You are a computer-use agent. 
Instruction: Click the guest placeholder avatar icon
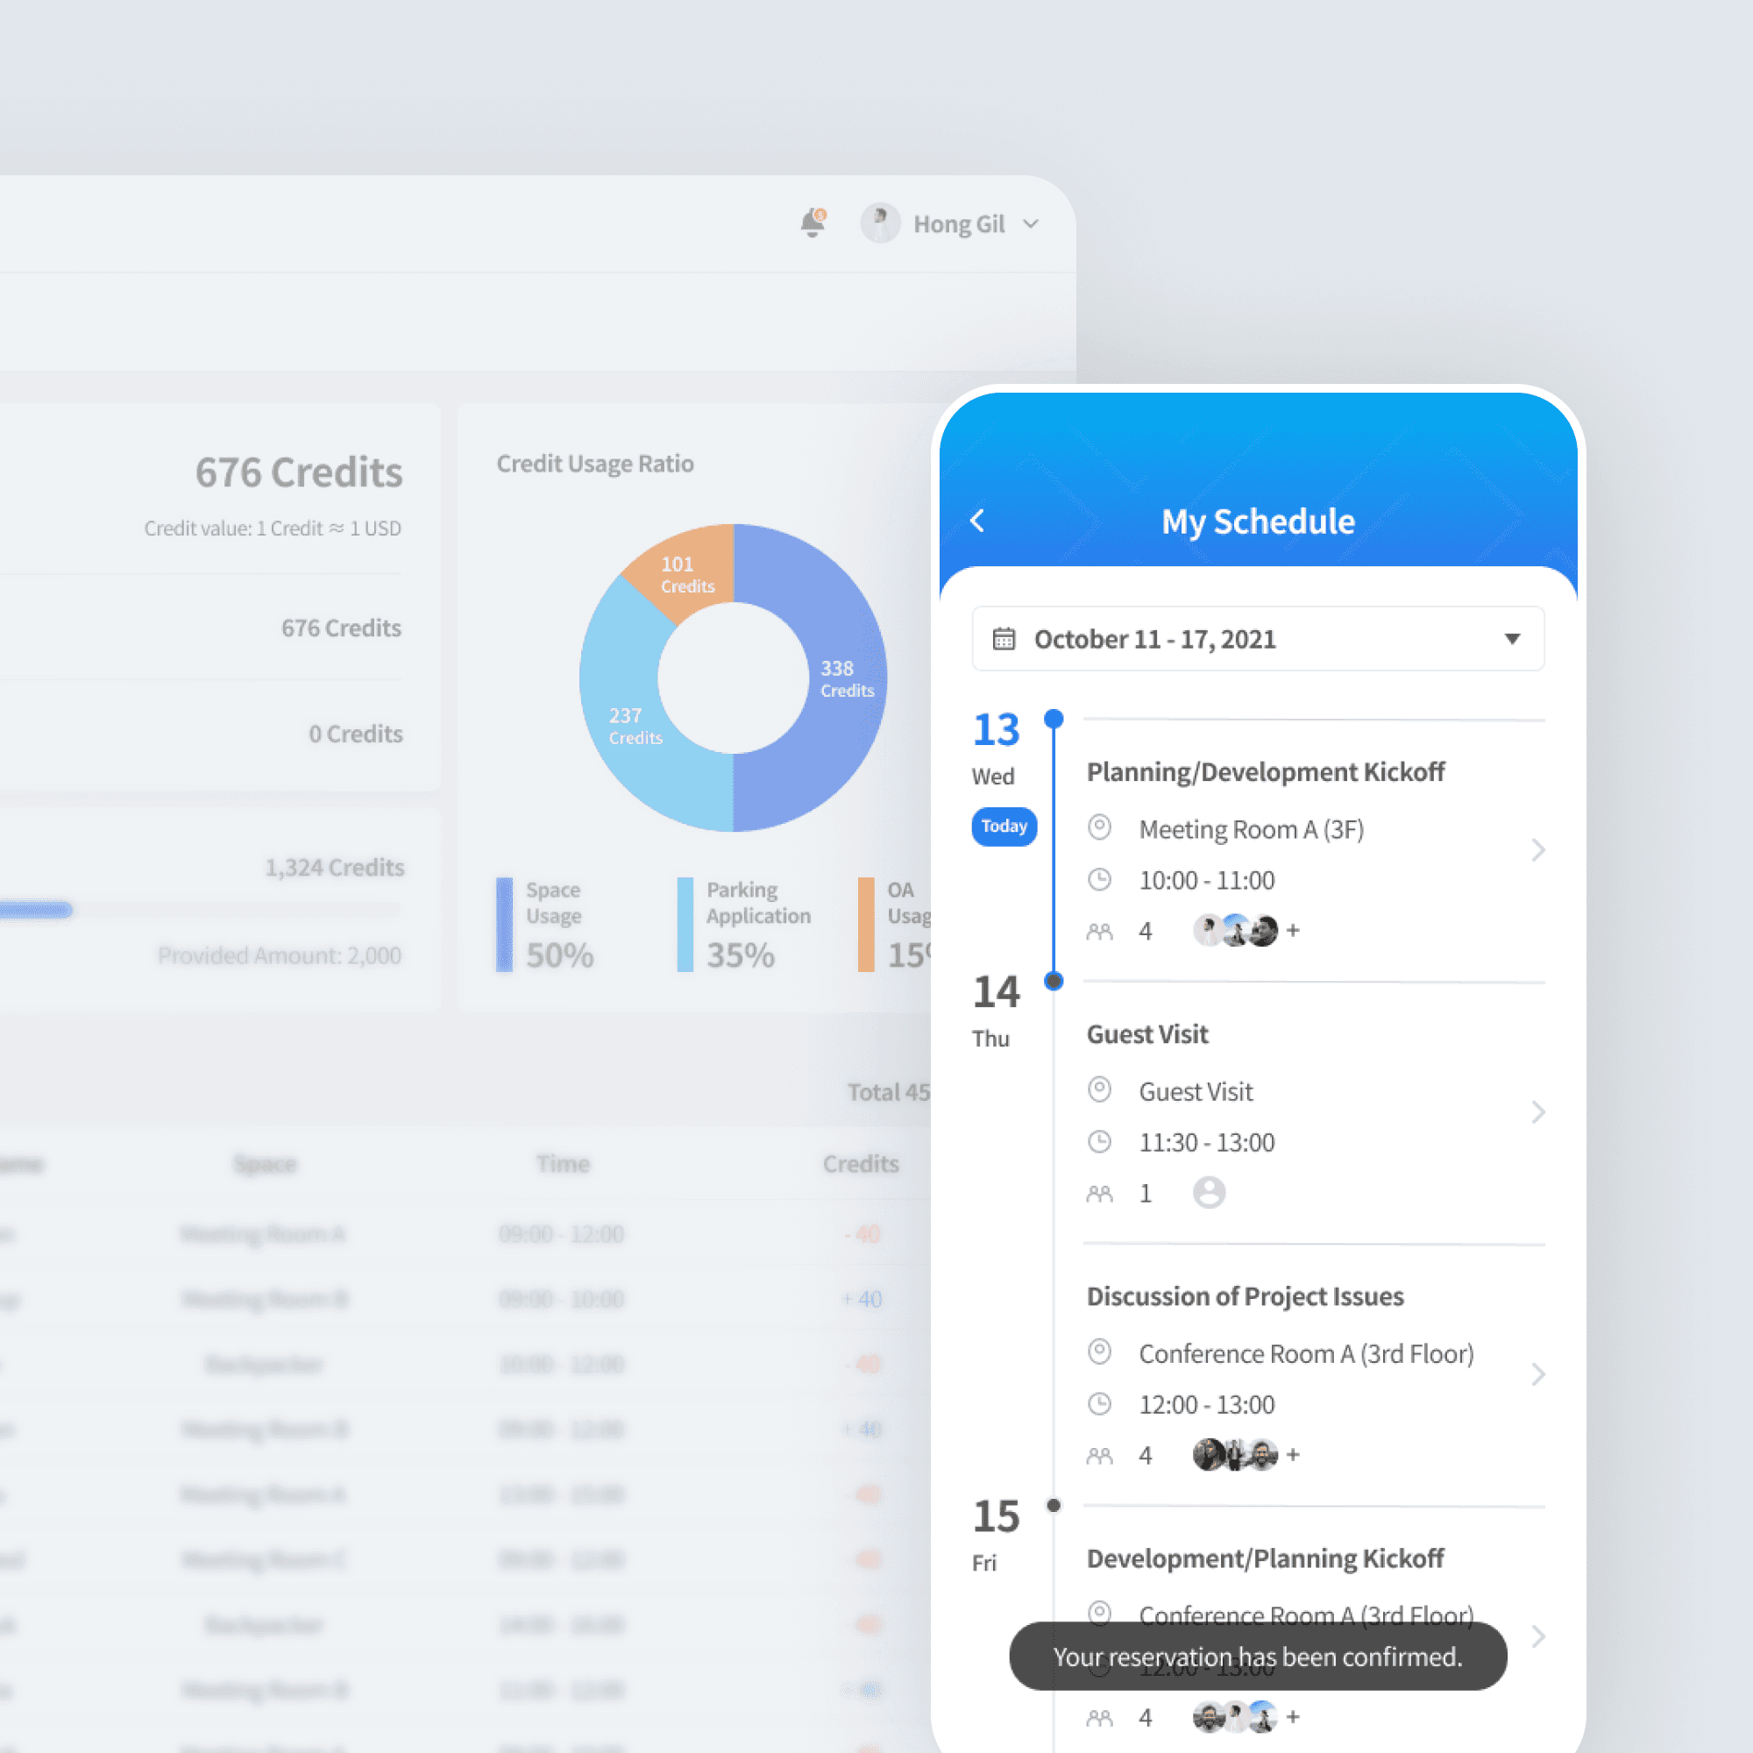coord(1209,1192)
